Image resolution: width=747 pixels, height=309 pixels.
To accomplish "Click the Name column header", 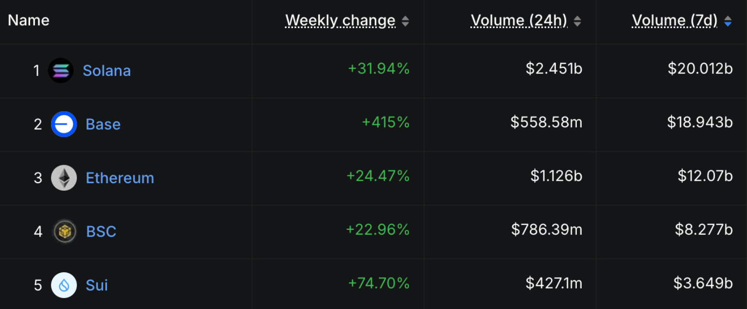I will pyautogui.click(x=29, y=21).
